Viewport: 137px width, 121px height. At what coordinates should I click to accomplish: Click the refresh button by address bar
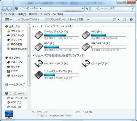click(x=87, y=9)
